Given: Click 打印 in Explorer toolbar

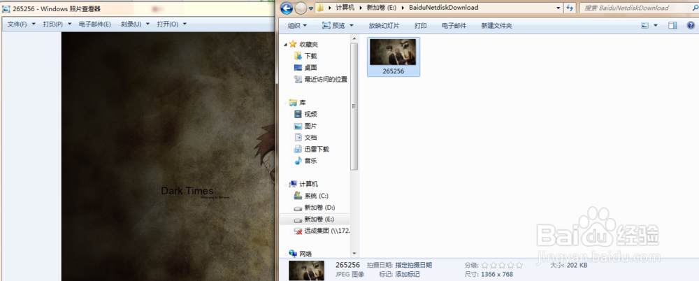Looking at the screenshot, I should [x=420, y=26].
